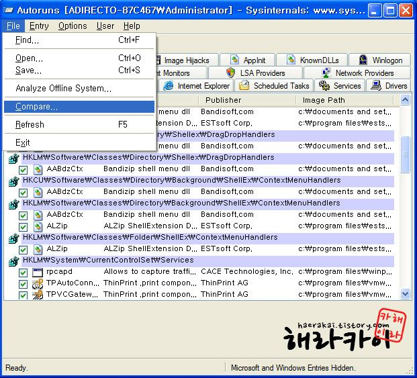417x378 pixels.
Task: Switch to the Drivers tab
Action: (389, 86)
